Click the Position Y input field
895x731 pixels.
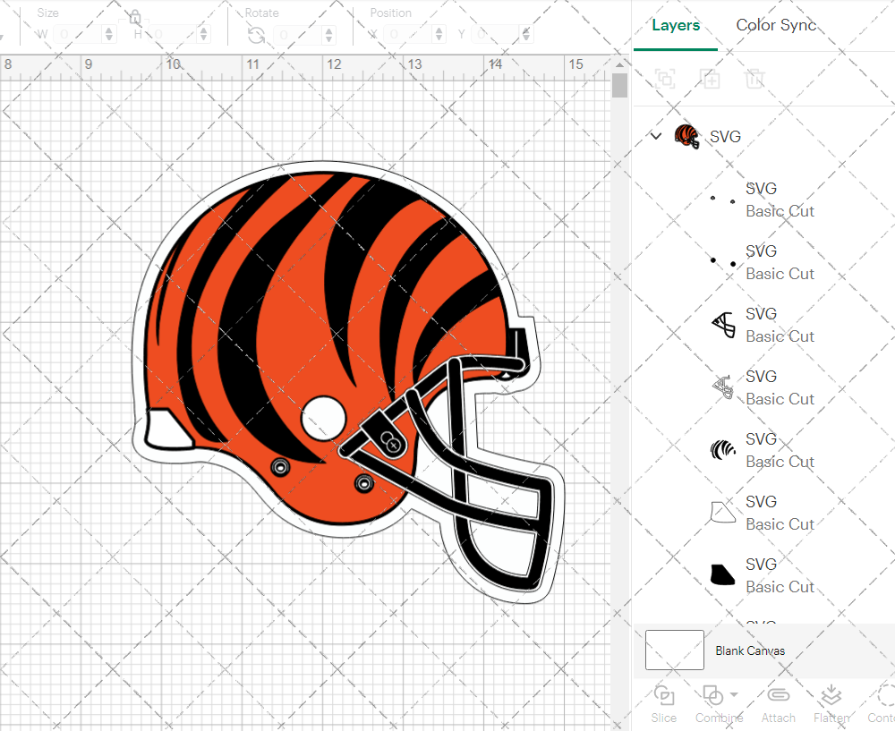496,34
